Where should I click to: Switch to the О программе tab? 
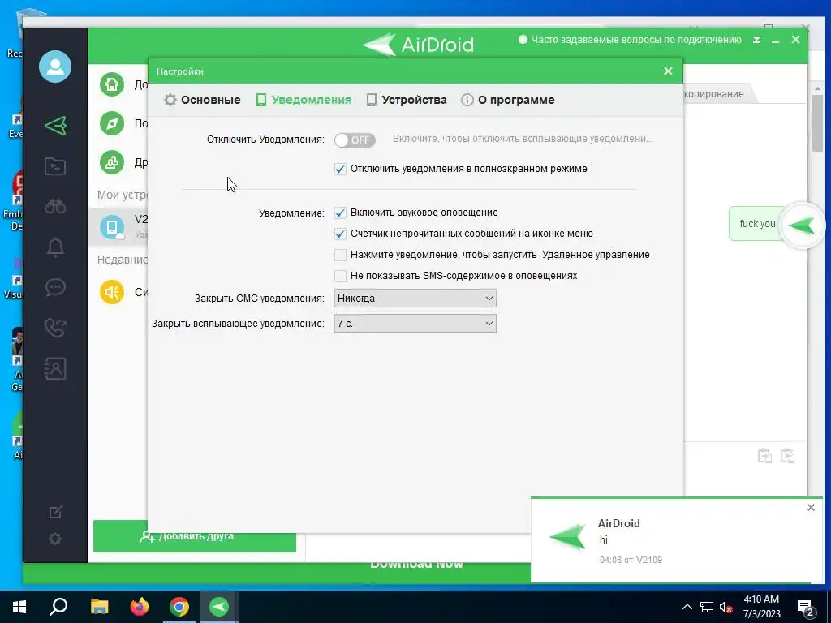[x=508, y=100]
